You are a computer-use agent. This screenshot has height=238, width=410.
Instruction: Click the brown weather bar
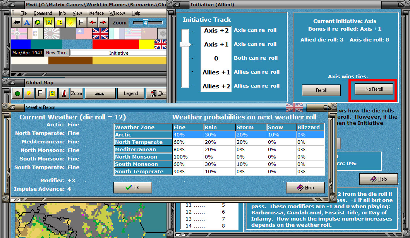pyautogui.click(x=70, y=60)
